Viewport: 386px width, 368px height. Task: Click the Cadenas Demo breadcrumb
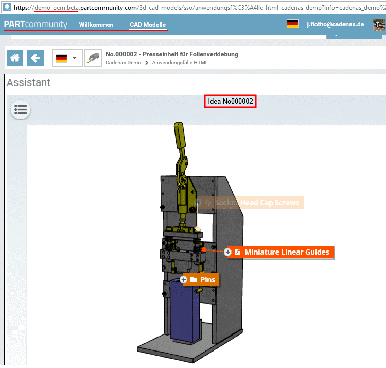124,62
